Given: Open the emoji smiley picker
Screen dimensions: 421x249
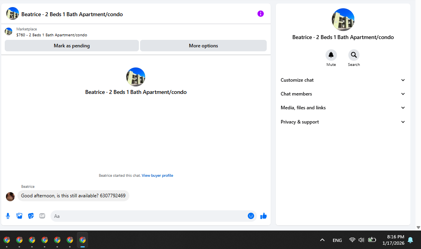Looking at the screenshot, I should (251, 216).
